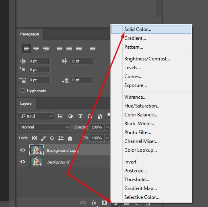Expand the Kind filter dropdown
Screen dimensions: 208x207
[36, 116]
